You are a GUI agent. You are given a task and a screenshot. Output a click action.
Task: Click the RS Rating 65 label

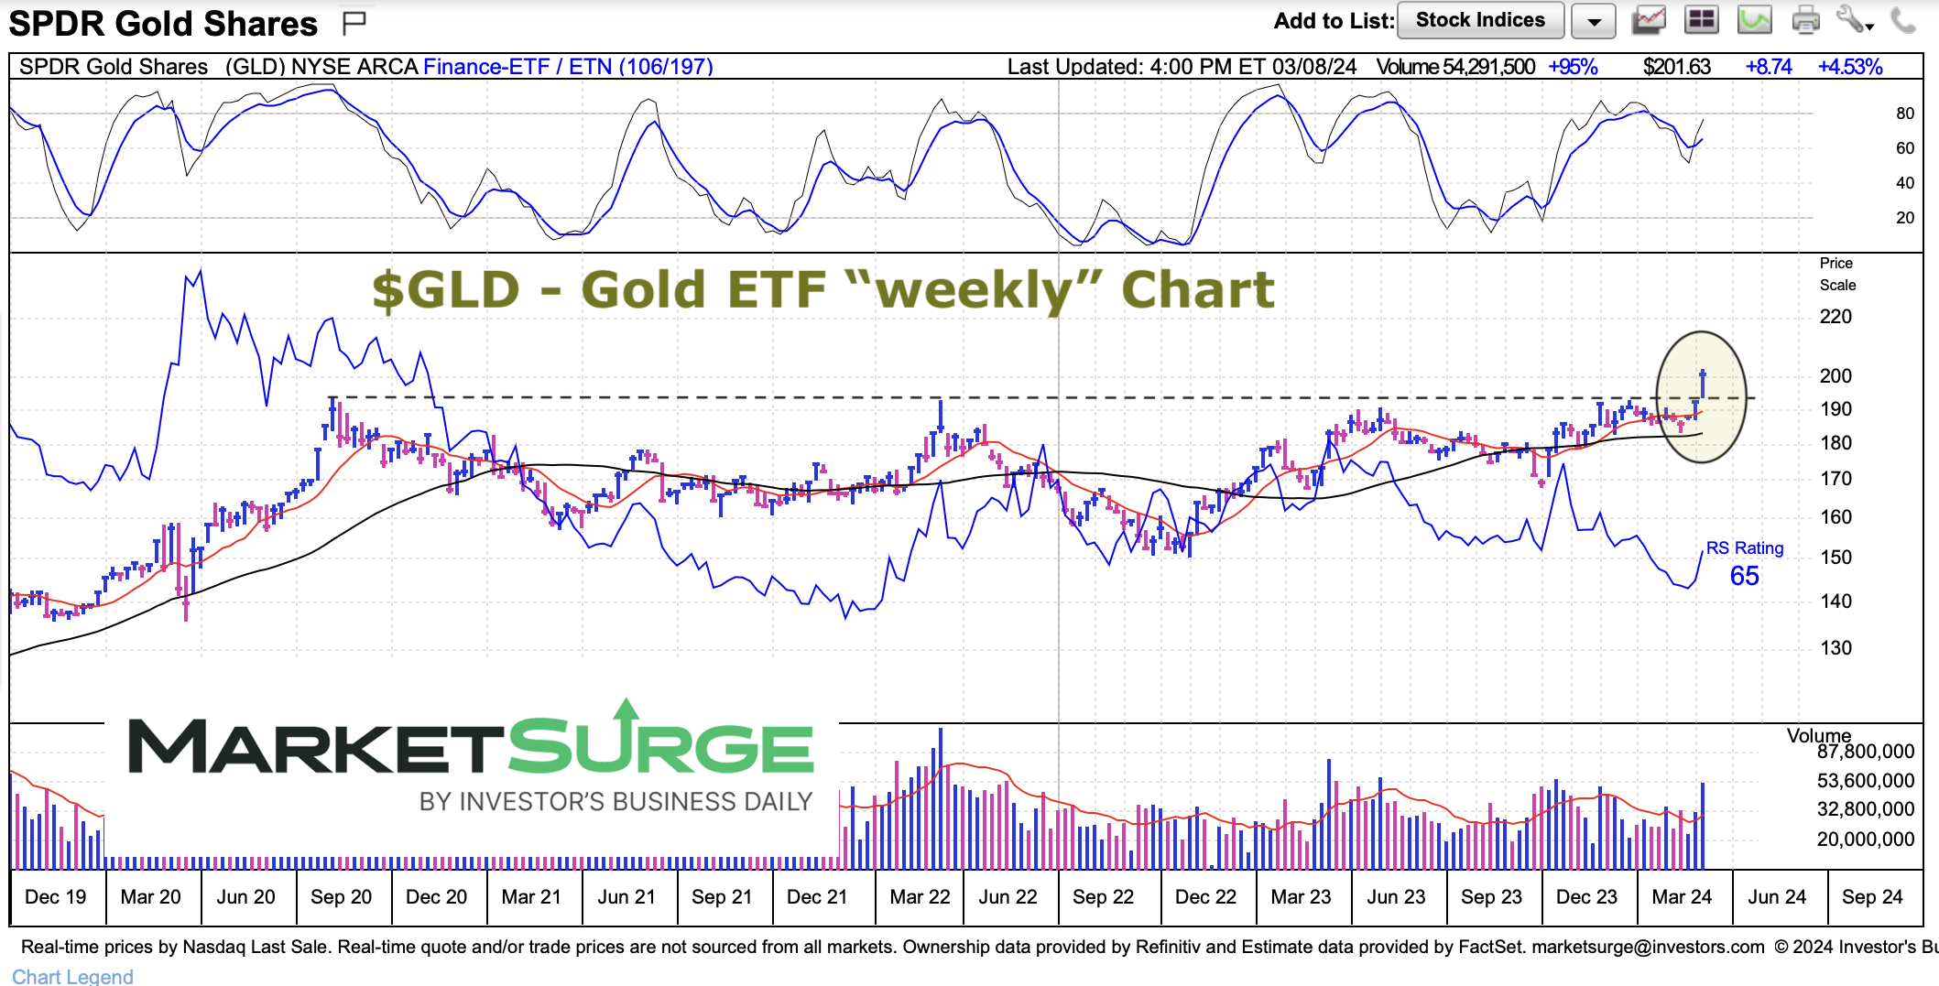1744,562
